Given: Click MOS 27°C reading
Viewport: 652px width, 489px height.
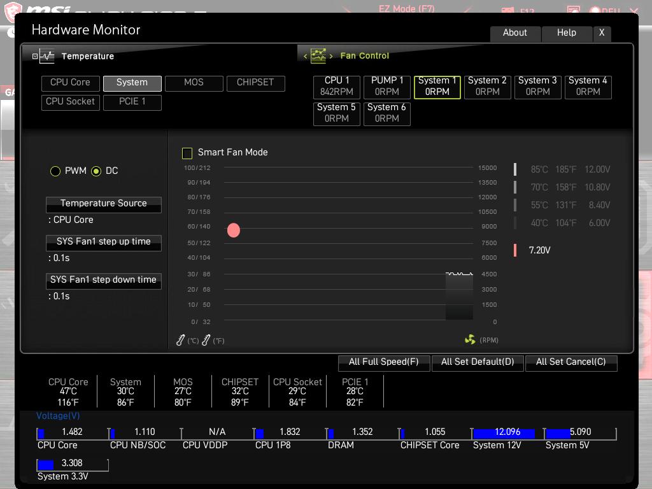Looking at the screenshot, I should click(x=183, y=392).
